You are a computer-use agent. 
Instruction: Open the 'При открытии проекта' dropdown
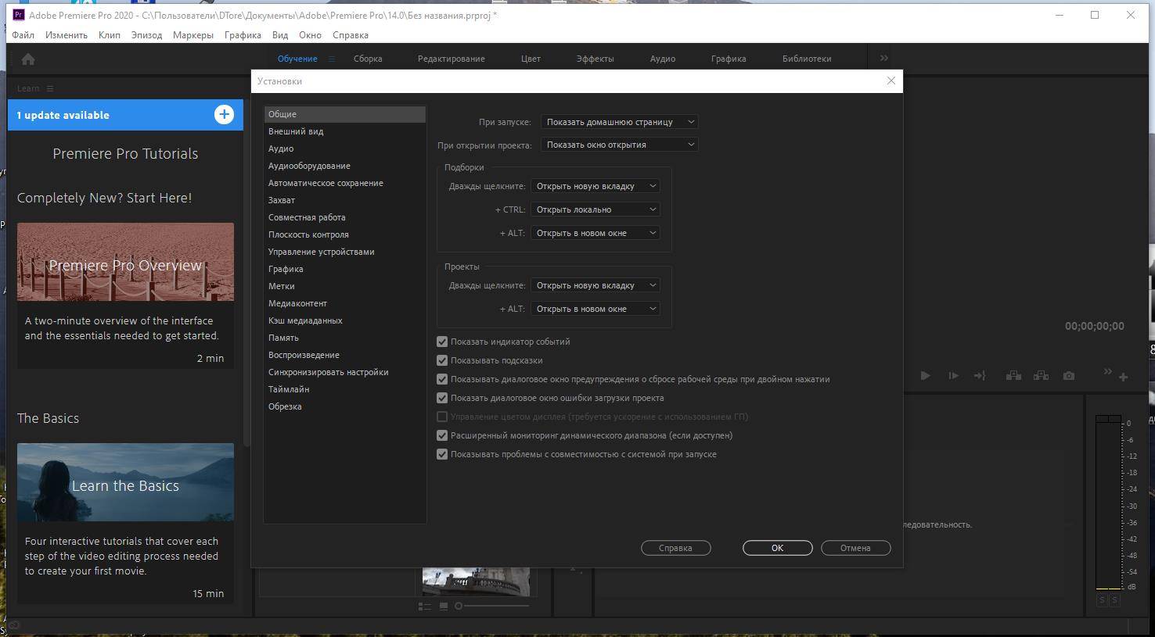(x=619, y=145)
